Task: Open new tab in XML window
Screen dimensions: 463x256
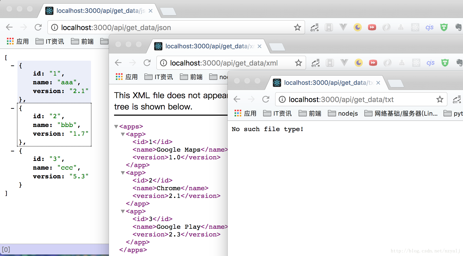Action: [277, 47]
